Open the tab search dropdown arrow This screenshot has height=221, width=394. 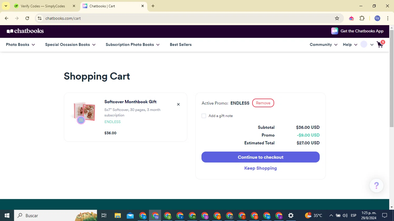pos(6,6)
